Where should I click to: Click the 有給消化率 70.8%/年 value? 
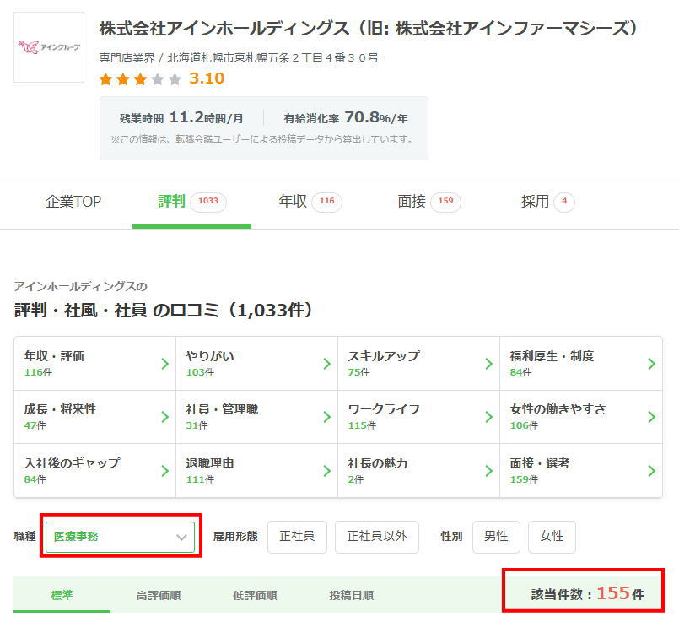click(346, 118)
